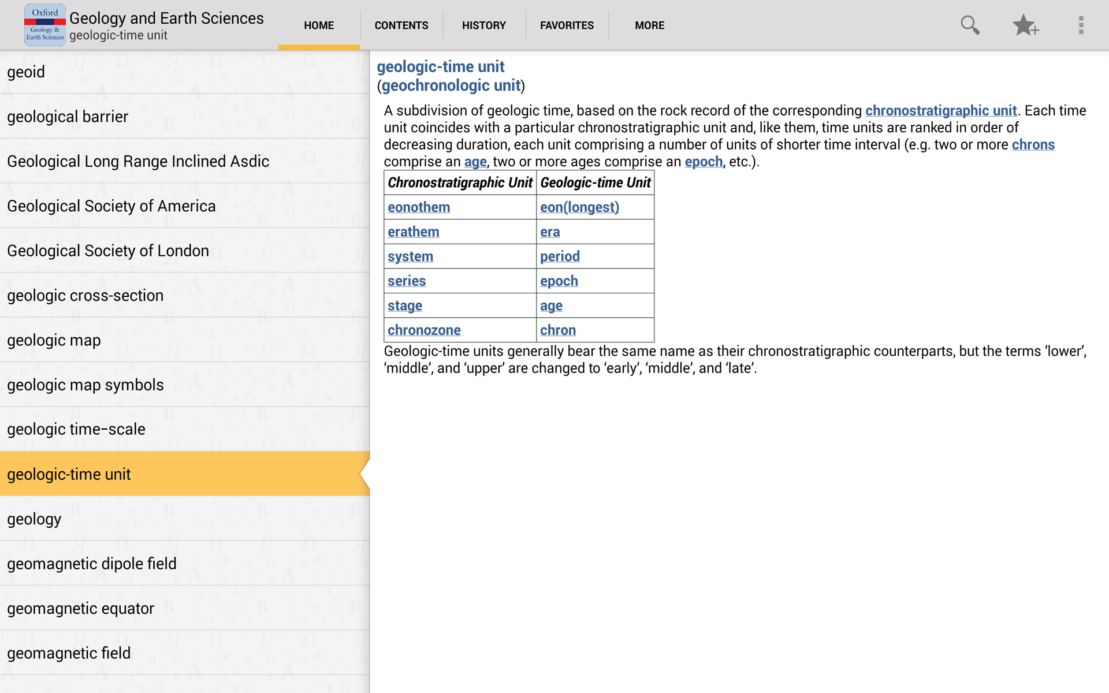Follow the epoch link in the table
The width and height of the screenshot is (1109, 693).
point(559,281)
